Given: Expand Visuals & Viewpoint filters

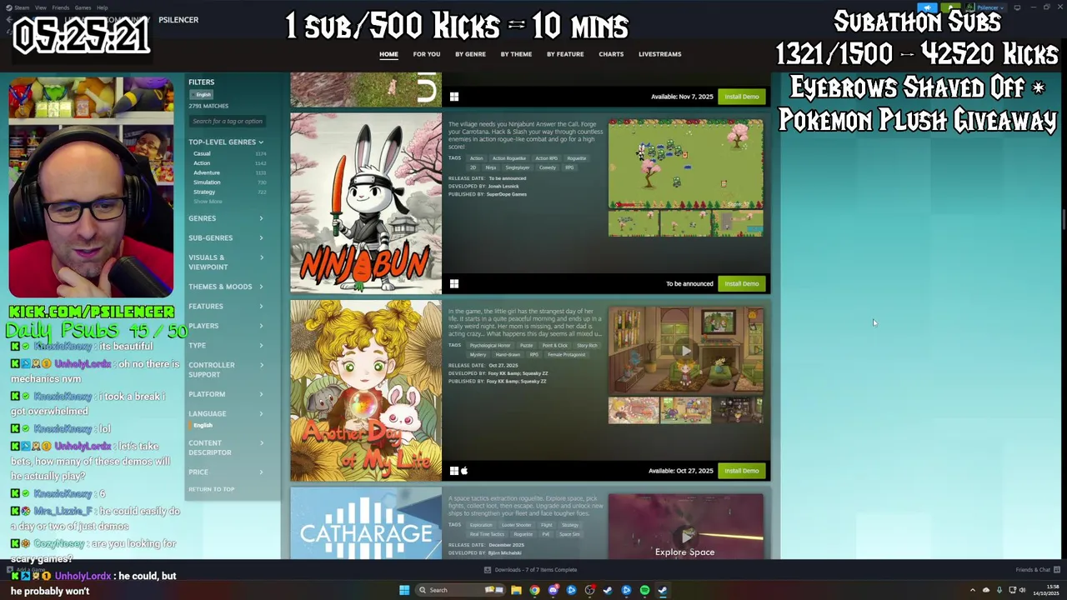Looking at the screenshot, I should coord(225,262).
